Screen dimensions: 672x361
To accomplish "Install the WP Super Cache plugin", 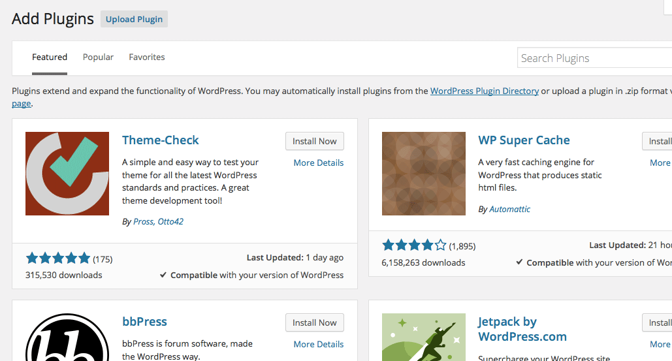I will pyautogui.click(x=657, y=141).
